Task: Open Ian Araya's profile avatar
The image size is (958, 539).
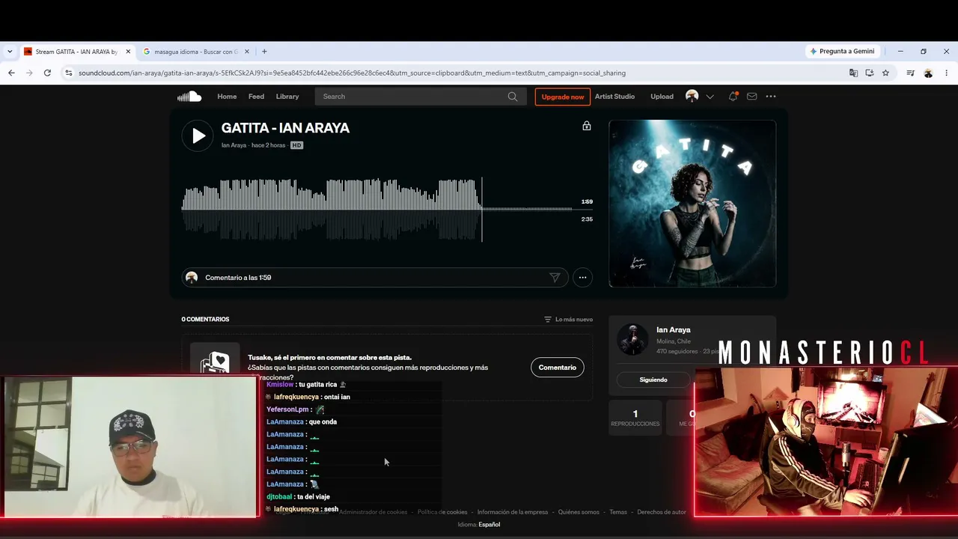Action: (632, 339)
